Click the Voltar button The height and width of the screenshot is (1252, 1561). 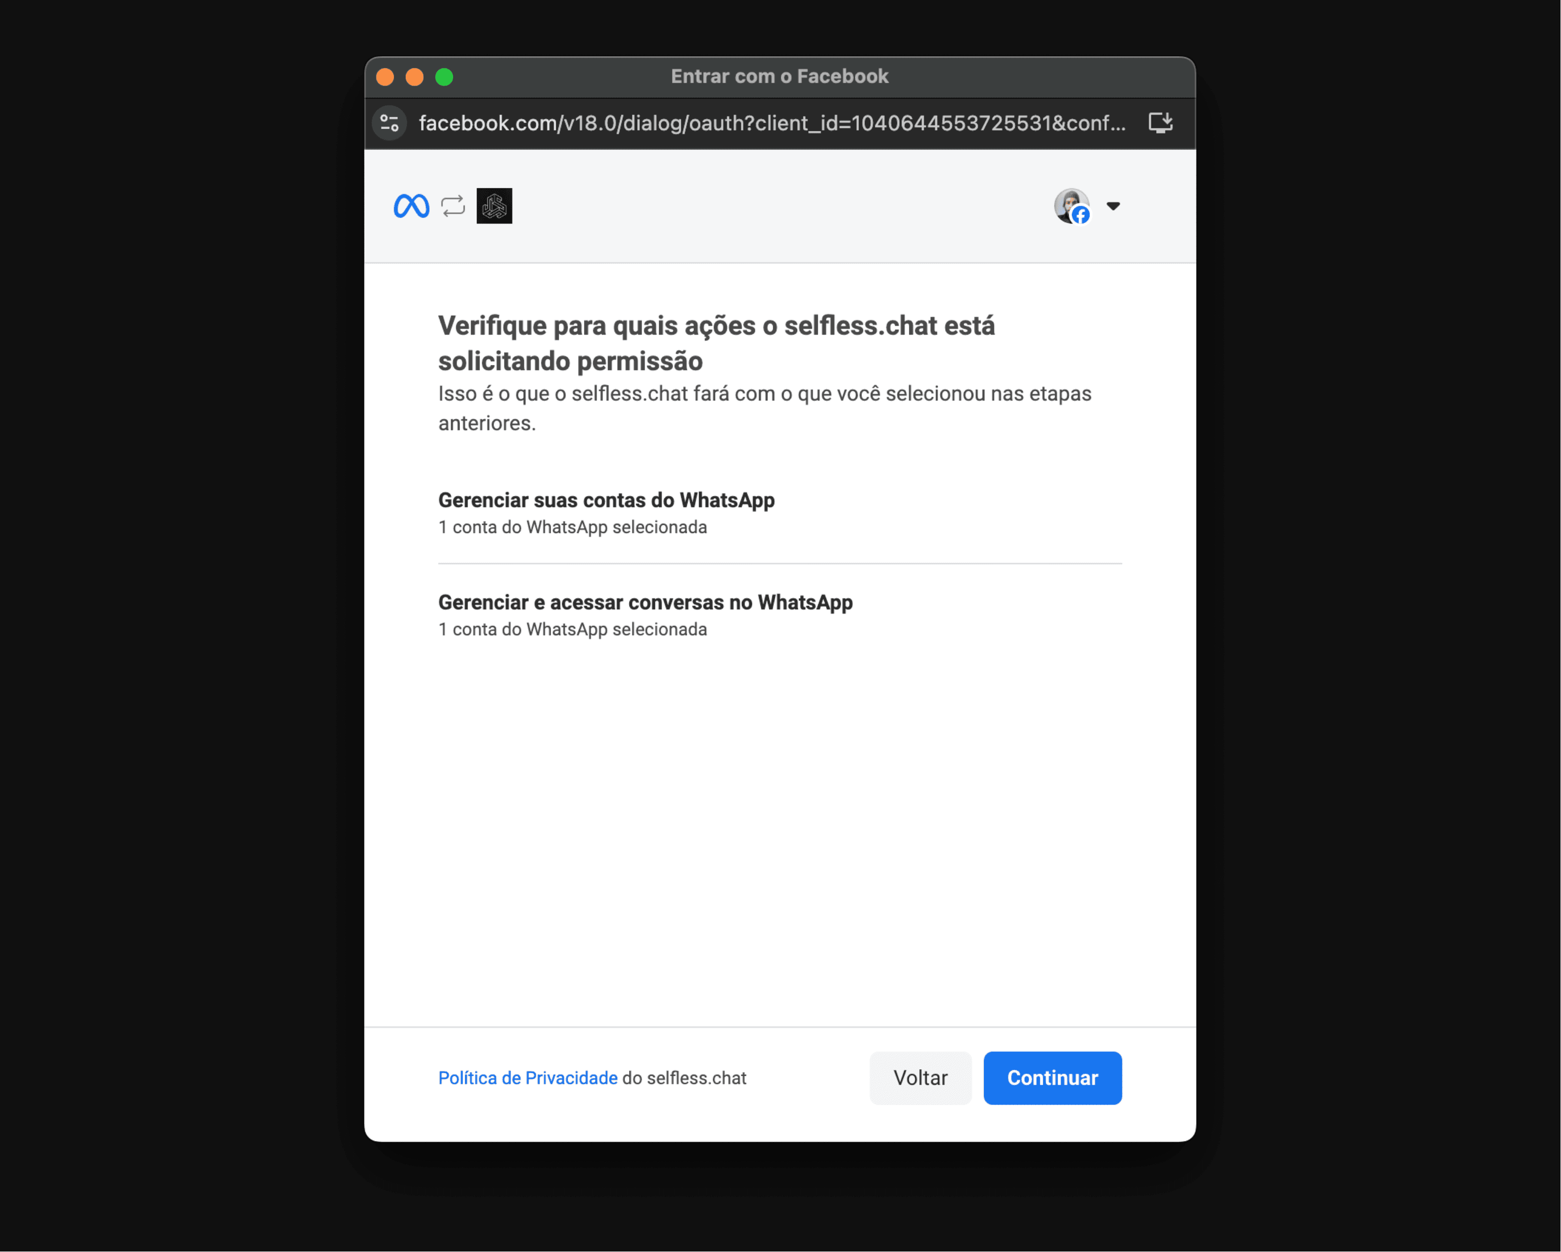[920, 1078]
